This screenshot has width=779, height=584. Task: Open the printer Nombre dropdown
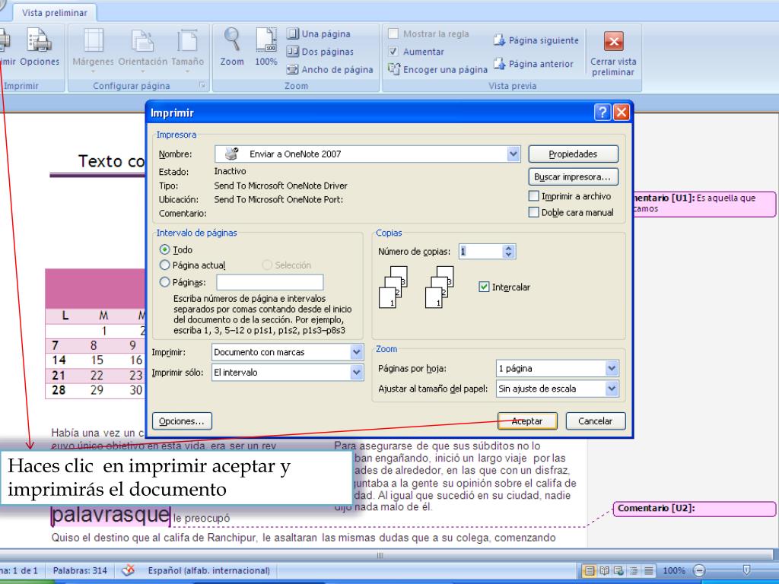pos(514,154)
